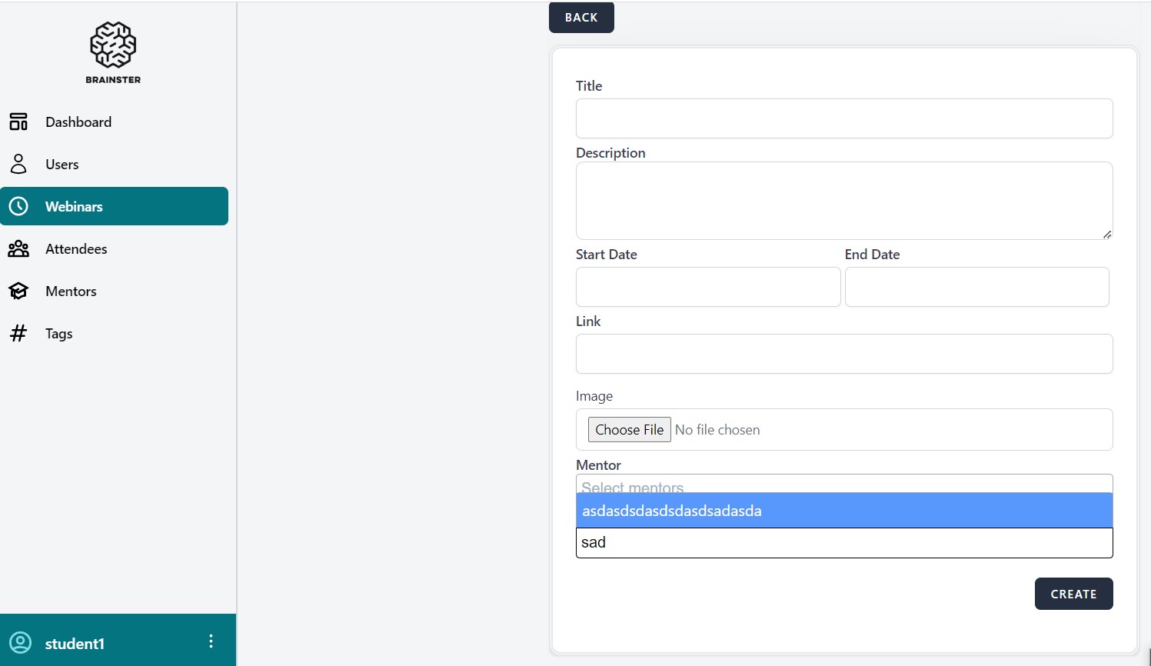
Task: Focus the Title input field
Action: (x=843, y=118)
